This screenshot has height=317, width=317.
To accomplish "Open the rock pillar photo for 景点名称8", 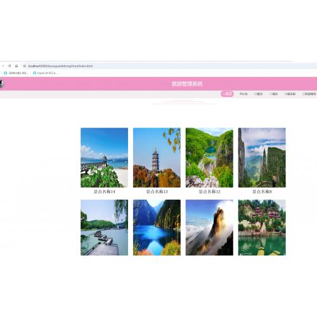I will [x=262, y=157].
